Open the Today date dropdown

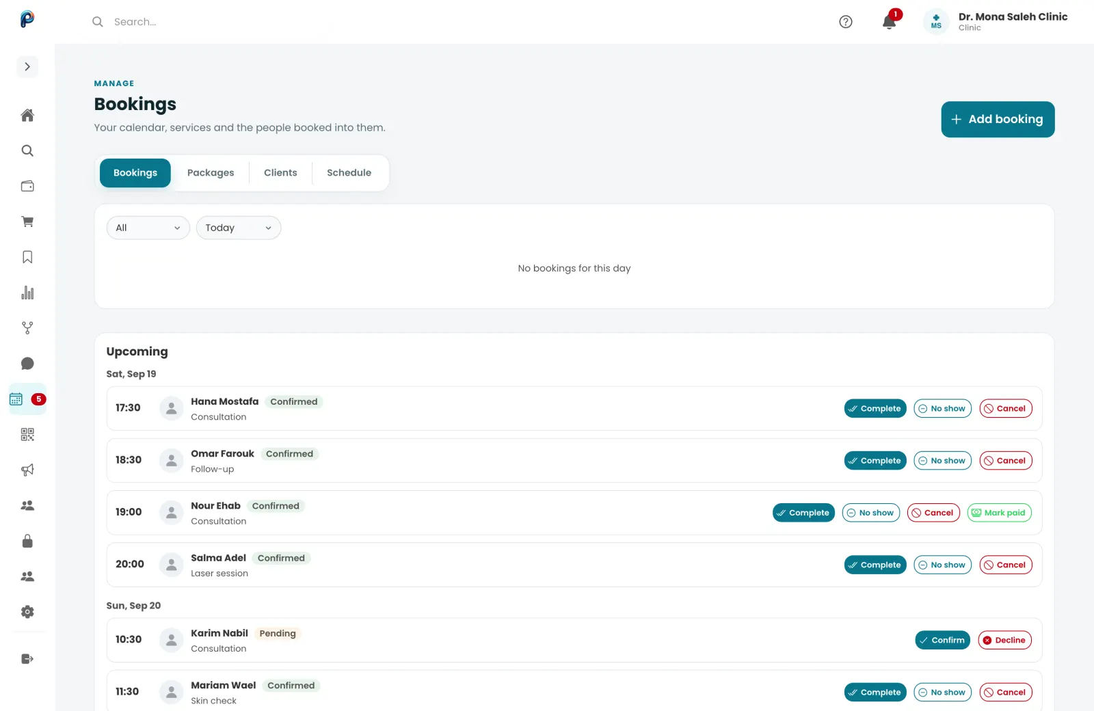[x=239, y=228]
